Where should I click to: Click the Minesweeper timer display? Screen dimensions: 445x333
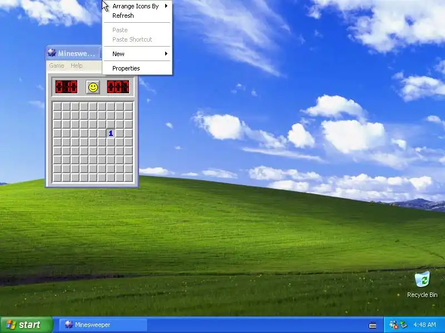[x=118, y=87]
